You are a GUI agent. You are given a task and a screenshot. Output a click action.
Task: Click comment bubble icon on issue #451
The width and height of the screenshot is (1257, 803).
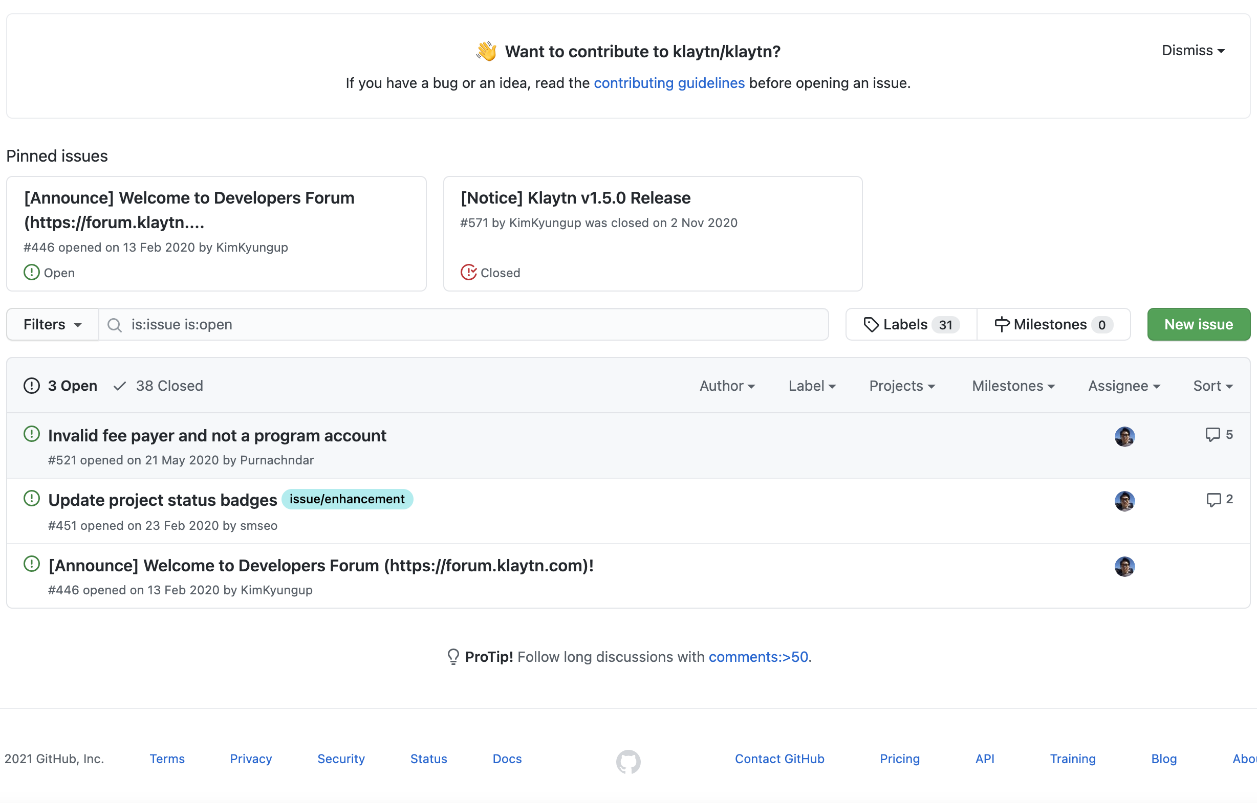click(1213, 499)
